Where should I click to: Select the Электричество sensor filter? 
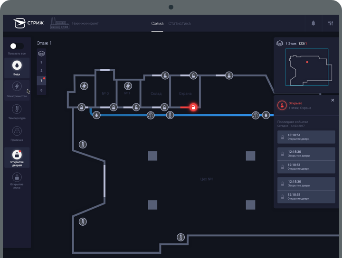click(17, 89)
